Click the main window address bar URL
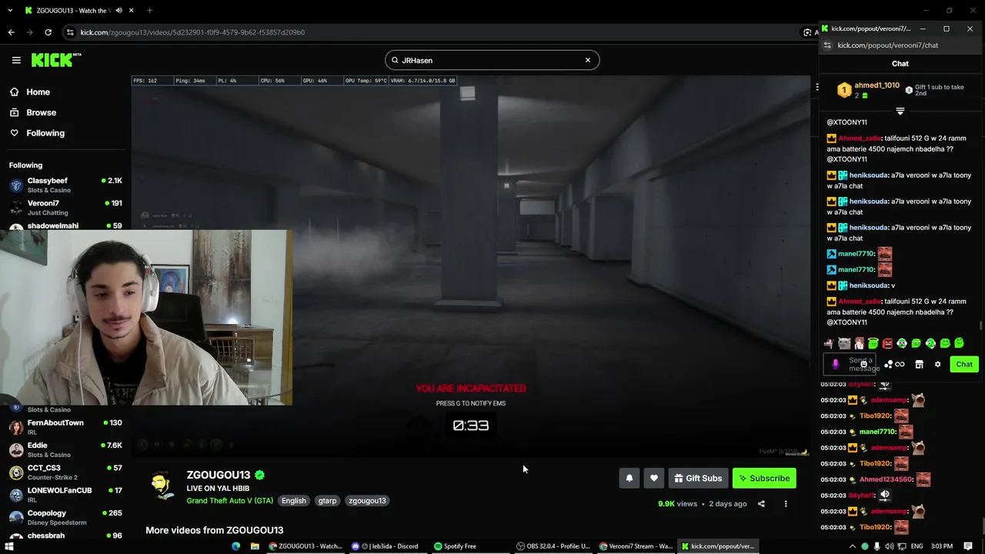The image size is (985, 554). [192, 32]
